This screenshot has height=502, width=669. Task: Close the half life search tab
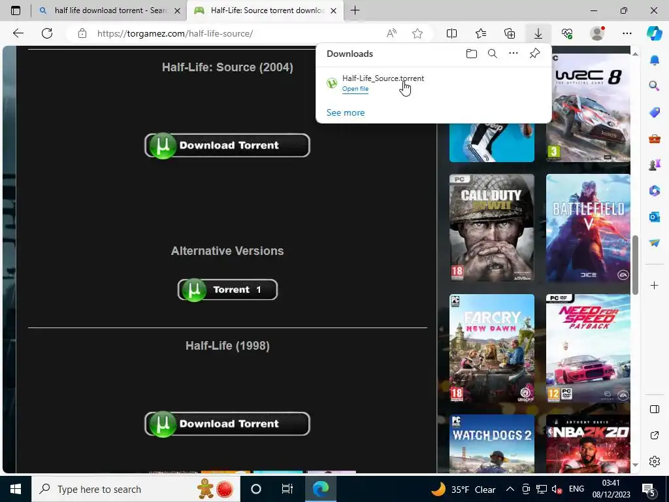[x=178, y=10]
